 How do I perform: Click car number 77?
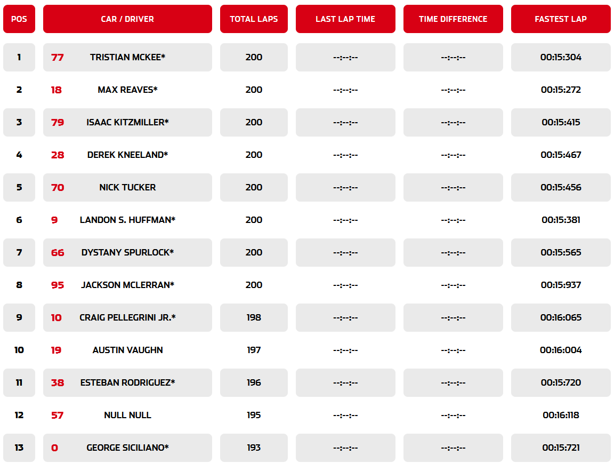click(x=58, y=58)
